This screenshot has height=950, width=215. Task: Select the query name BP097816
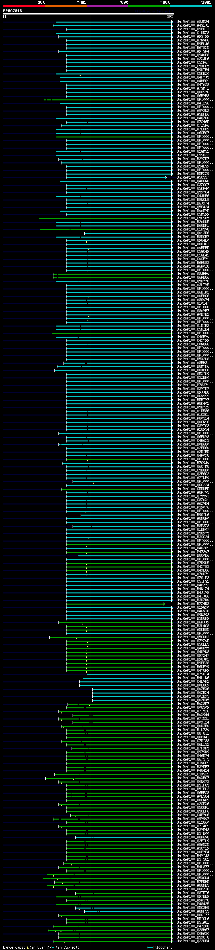click(12, 11)
